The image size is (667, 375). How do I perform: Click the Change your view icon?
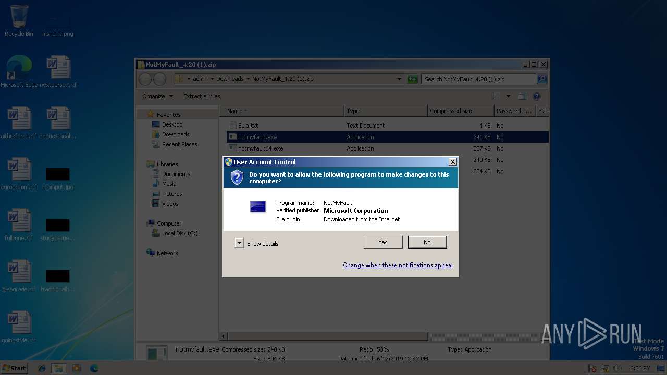click(496, 96)
